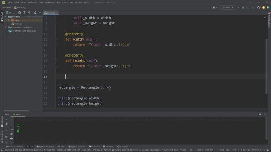Click print icon in Run panel

pyautogui.click(x=11, y=138)
